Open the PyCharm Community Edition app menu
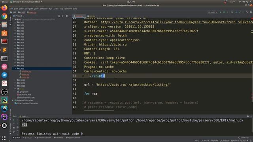 pos(26,2)
